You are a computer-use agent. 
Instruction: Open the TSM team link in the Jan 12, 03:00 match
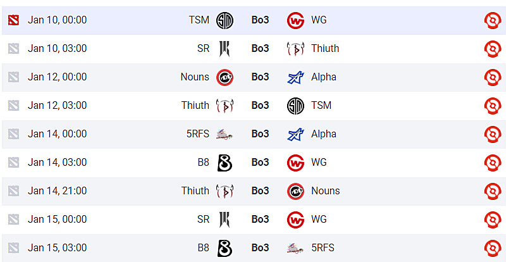point(321,106)
